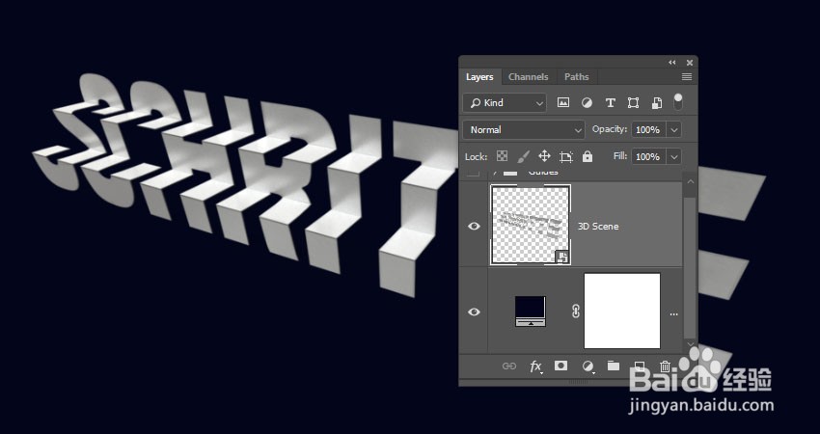Select the 3D Scene layer thumbnail
The width and height of the screenshot is (820, 434).
tap(531, 225)
